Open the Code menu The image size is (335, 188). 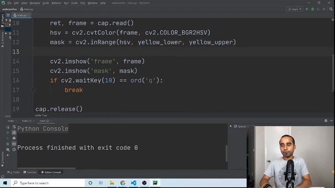(x=46, y=3)
